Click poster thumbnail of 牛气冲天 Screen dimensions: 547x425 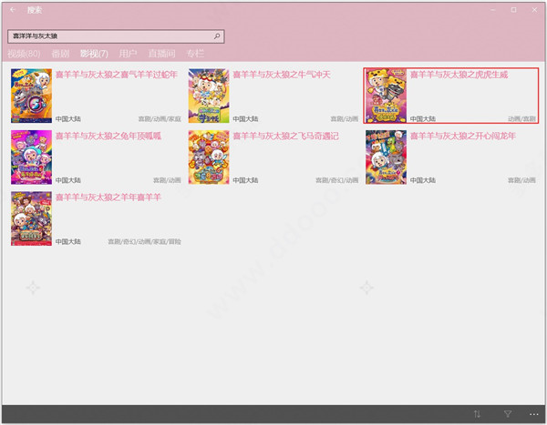pos(209,96)
